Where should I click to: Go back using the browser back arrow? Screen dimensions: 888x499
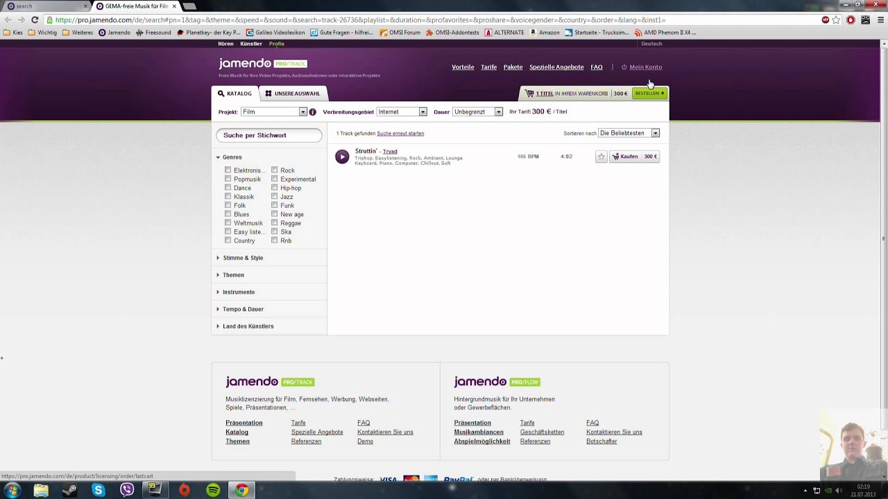click(x=8, y=20)
